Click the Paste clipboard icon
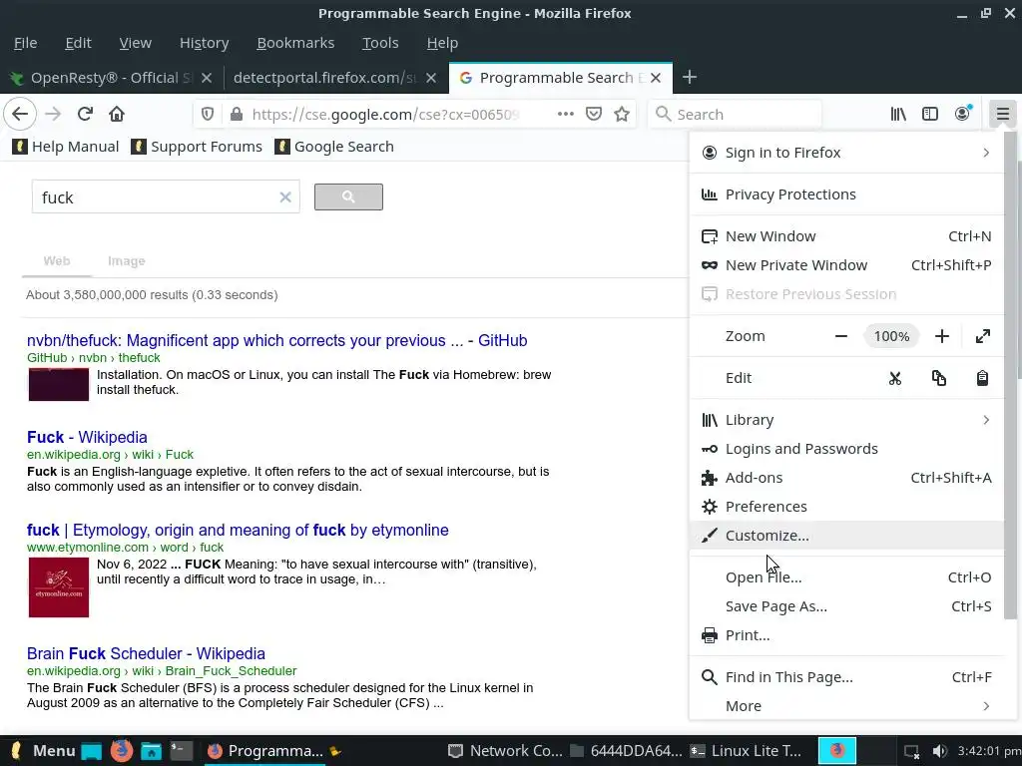The image size is (1022, 766). 982,378
